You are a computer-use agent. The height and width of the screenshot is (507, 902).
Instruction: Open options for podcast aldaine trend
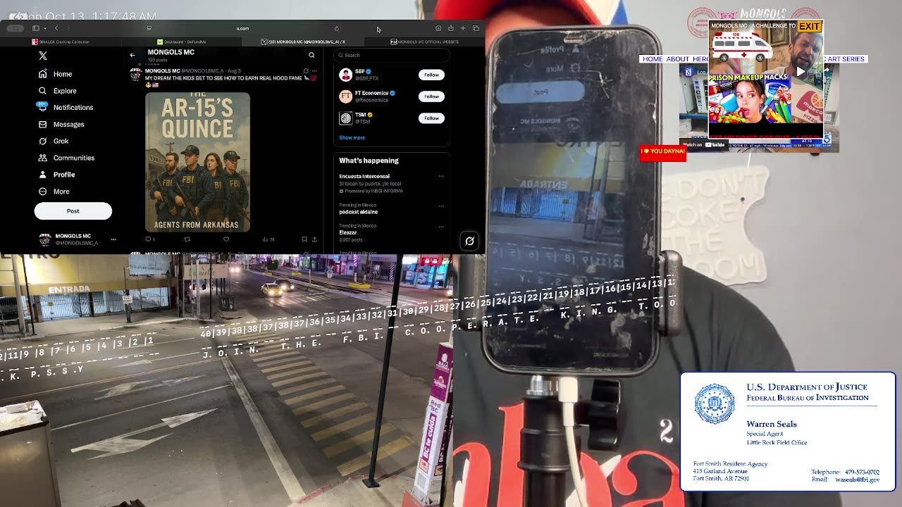(441, 206)
